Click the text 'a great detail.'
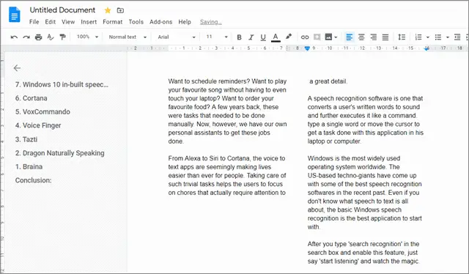 pyautogui.click(x=328, y=81)
